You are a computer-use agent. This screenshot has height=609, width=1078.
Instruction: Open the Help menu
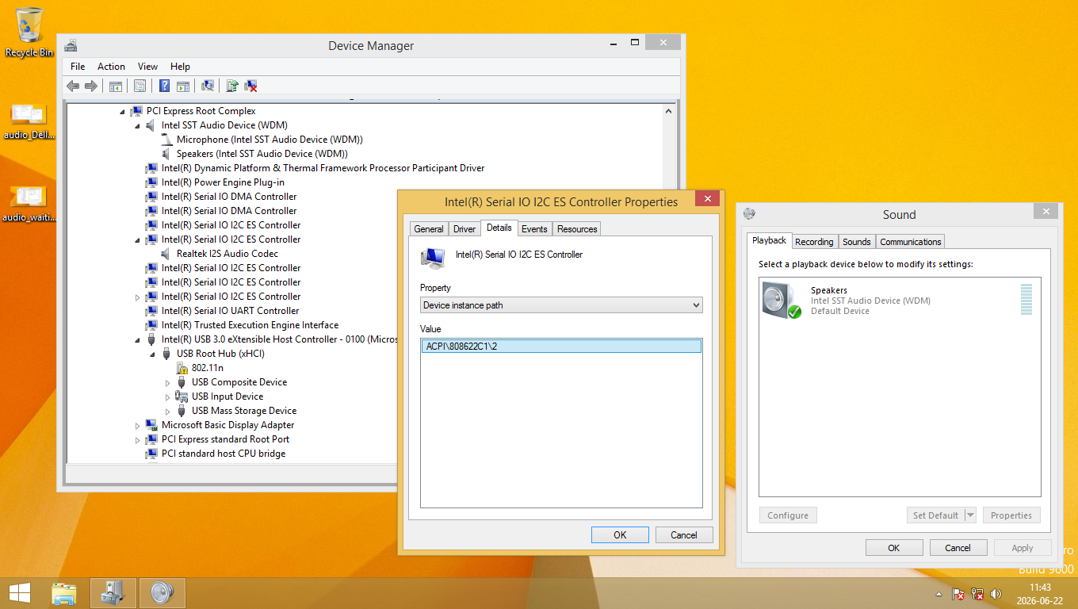pyautogui.click(x=180, y=67)
